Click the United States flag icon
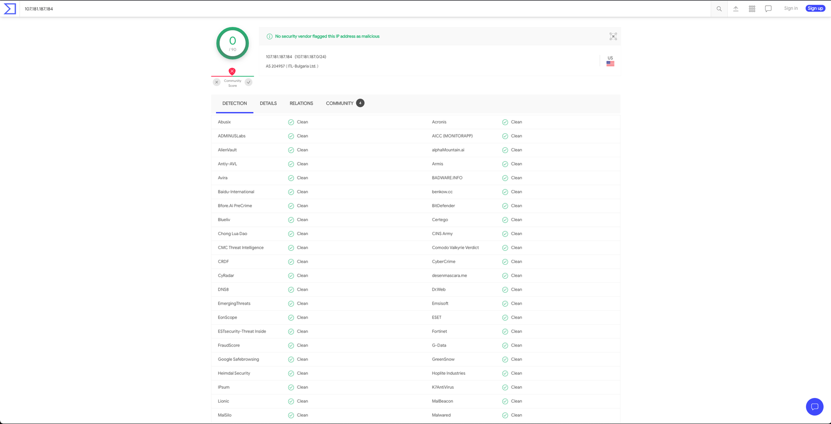The width and height of the screenshot is (831, 424). [610, 63]
